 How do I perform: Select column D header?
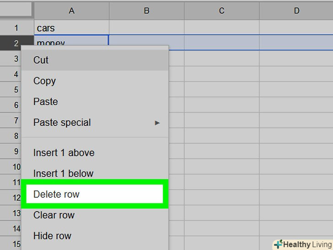296,11
